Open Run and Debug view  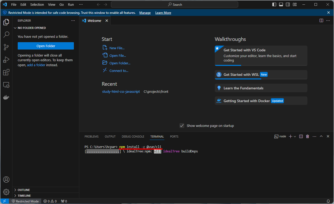(6, 60)
